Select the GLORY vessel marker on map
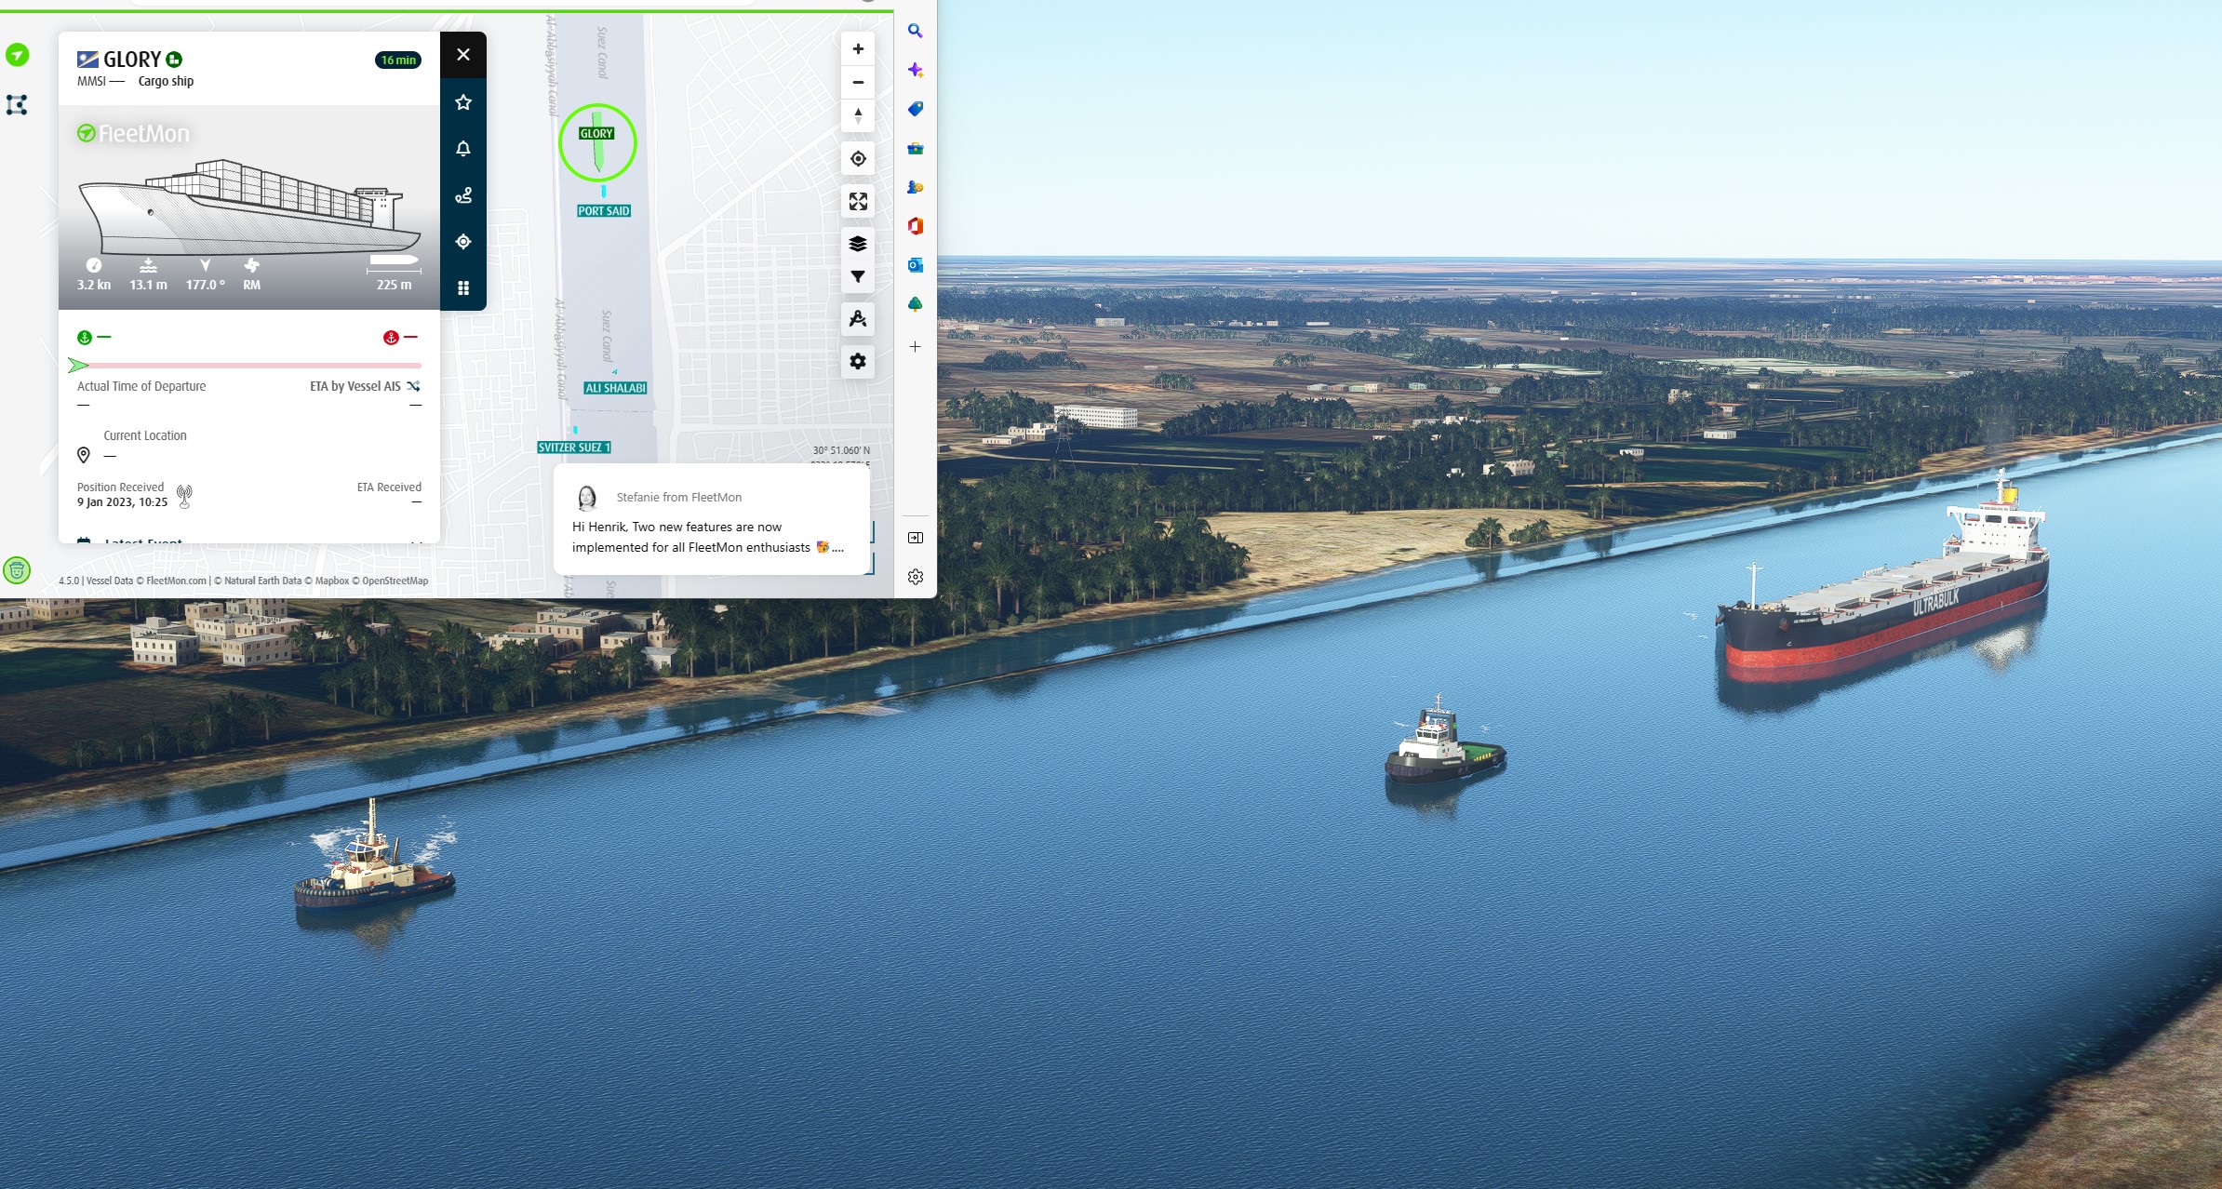Screen dimensions: 2222x1189 pos(597,142)
